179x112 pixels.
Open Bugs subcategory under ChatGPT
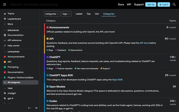pyautogui.click(x=50, y=68)
